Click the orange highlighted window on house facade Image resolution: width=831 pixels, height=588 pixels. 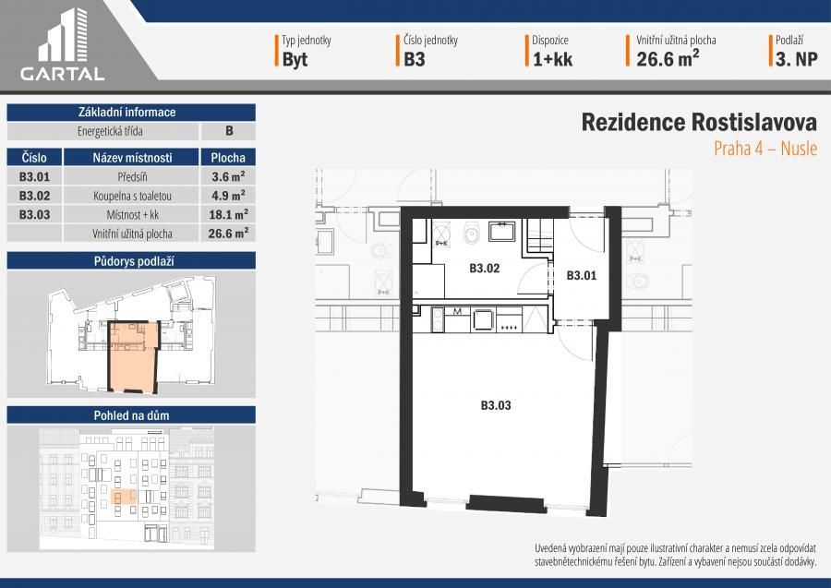tap(117, 498)
